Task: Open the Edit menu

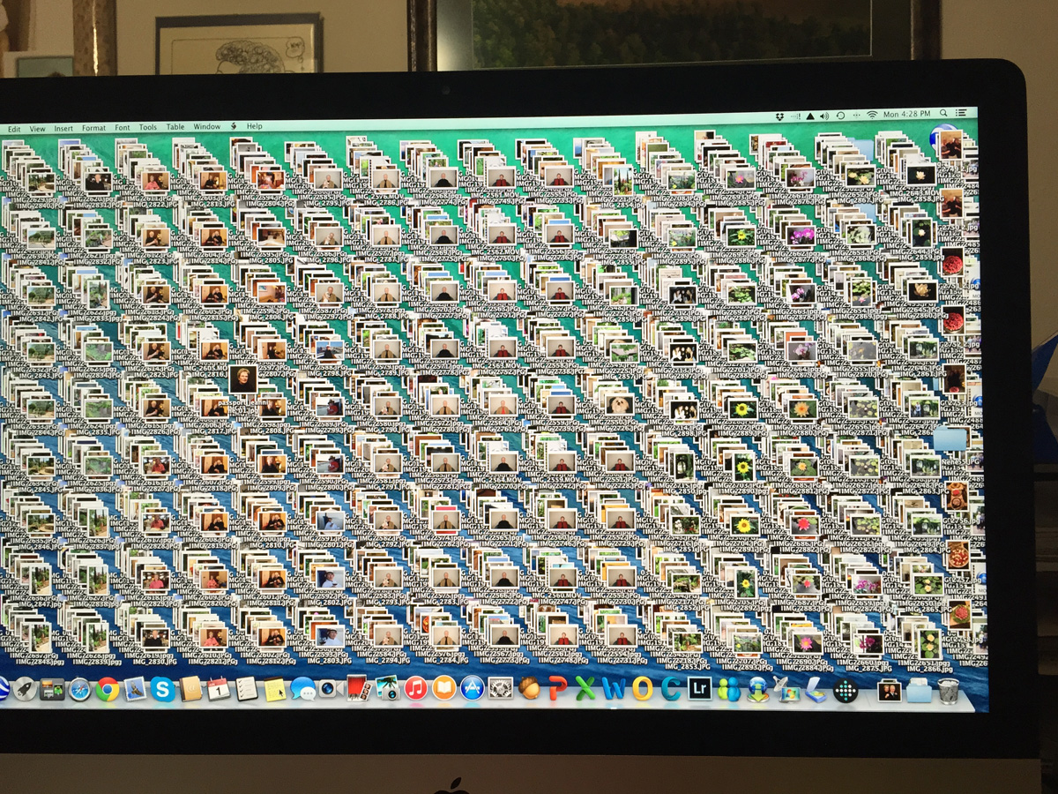Action: coord(13,129)
